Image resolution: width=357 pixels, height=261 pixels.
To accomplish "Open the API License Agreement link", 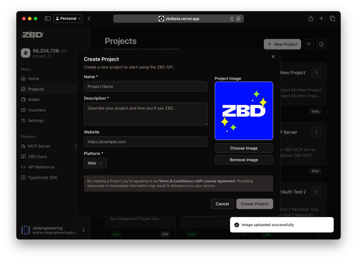I will [x=216, y=181].
